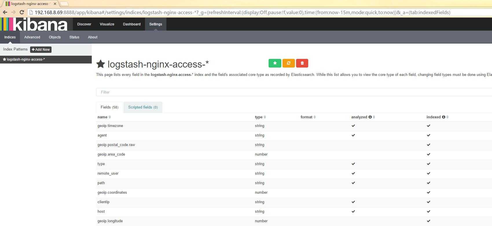Click the geoip.coordinates field name
This screenshot has height=226, width=492.
[112, 193]
